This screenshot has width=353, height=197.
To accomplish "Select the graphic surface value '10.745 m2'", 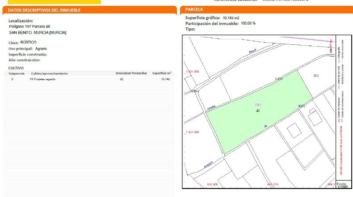I will (x=231, y=18).
